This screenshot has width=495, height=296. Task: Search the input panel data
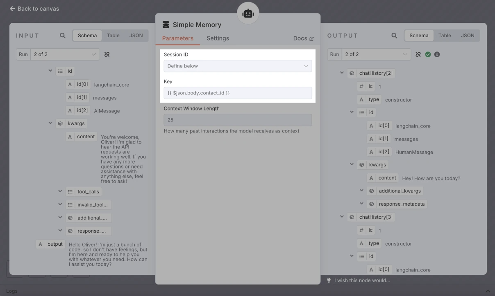coord(63,36)
